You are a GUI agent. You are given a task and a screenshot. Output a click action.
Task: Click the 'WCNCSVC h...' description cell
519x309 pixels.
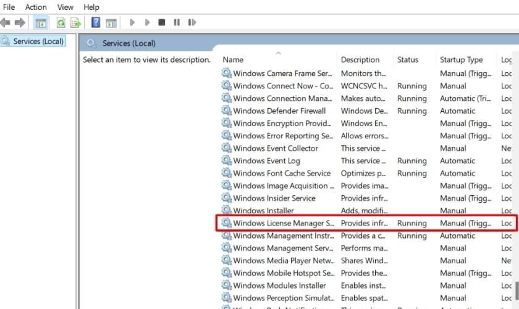pos(364,86)
